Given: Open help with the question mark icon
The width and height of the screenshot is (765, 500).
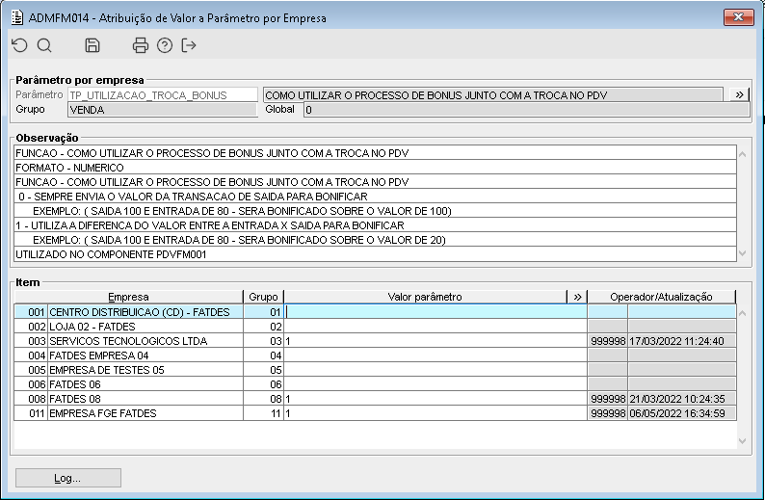Looking at the screenshot, I should pos(165,45).
